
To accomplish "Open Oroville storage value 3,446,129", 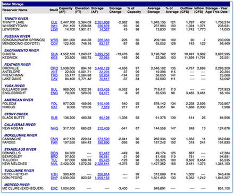I will pyautogui.click(x=102, y=68).
